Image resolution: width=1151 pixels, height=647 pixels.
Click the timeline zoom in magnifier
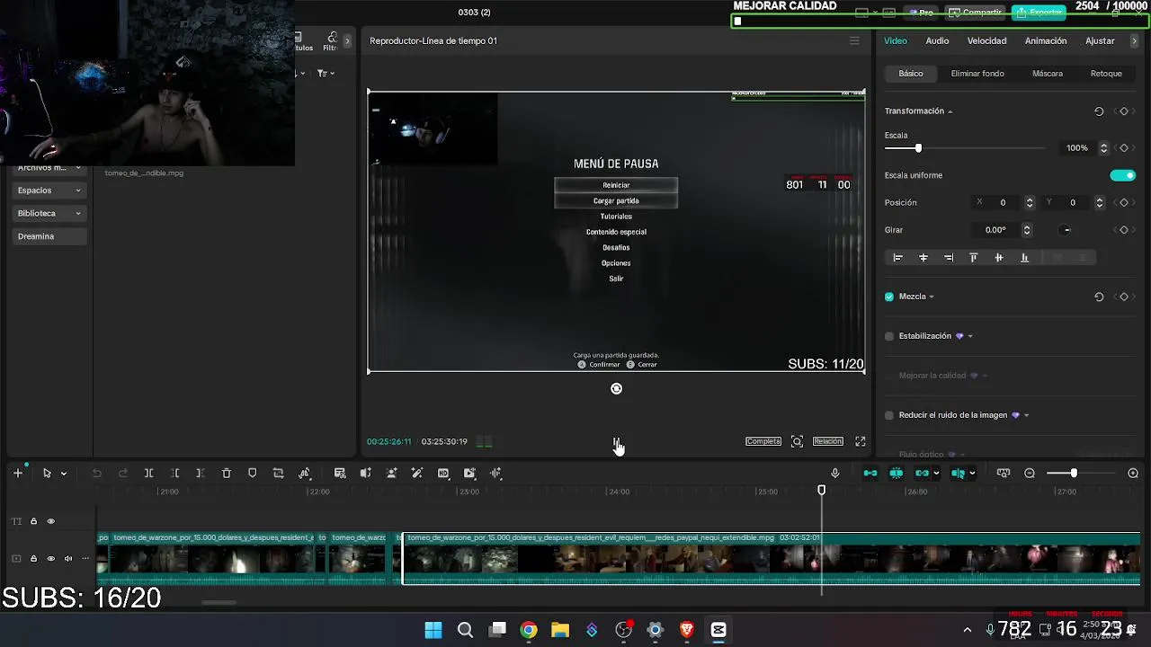[1133, 473]
